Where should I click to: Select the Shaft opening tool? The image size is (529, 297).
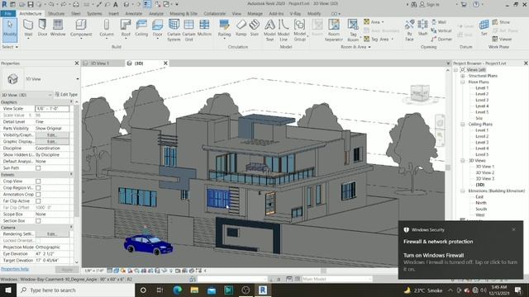coord(422,27)
